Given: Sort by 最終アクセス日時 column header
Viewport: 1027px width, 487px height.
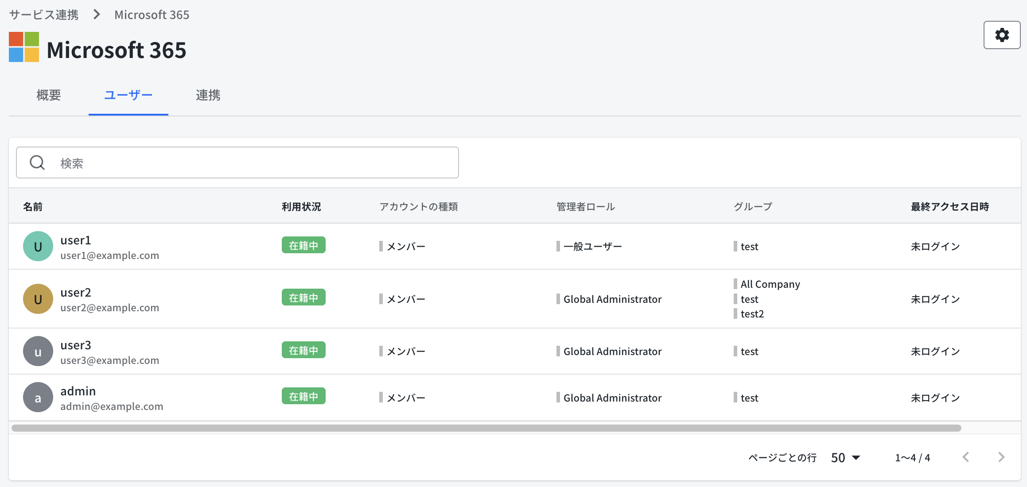Looking at the screenshot, I should (949, 207).
